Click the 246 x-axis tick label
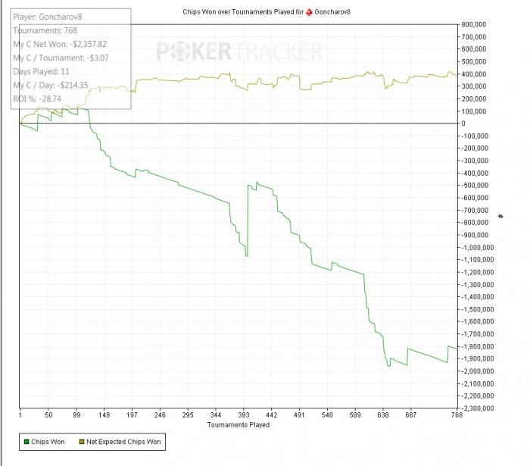 160,415
